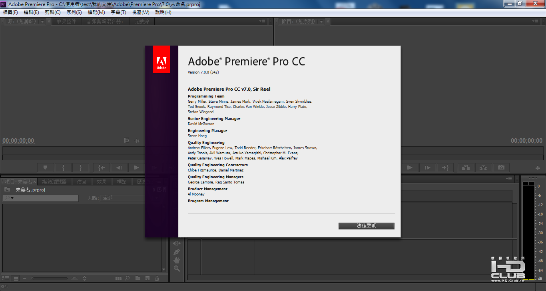Screen dimensions: 546x291
Task: Step forward one frame in Program monitor
Action: click(x=428, y=167)
